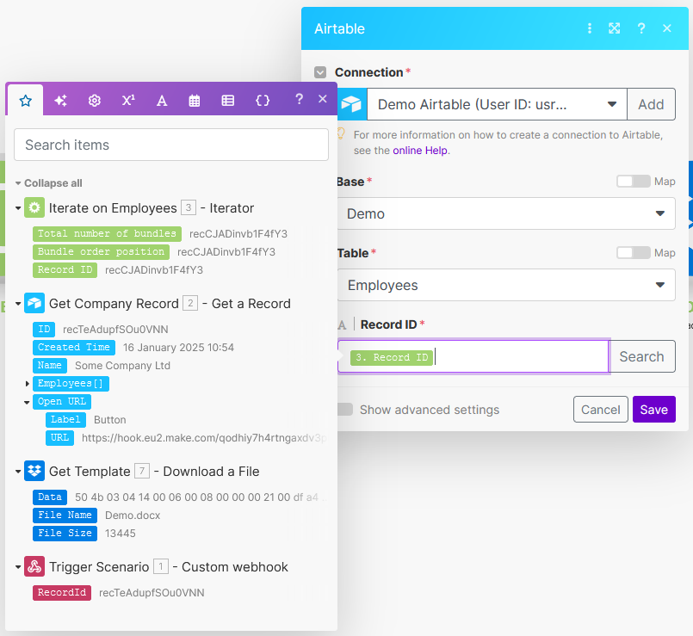The width and height of the screenshot is (693, 636).
Task: Collapse the Get Template group
Action: tap(18, 472)
